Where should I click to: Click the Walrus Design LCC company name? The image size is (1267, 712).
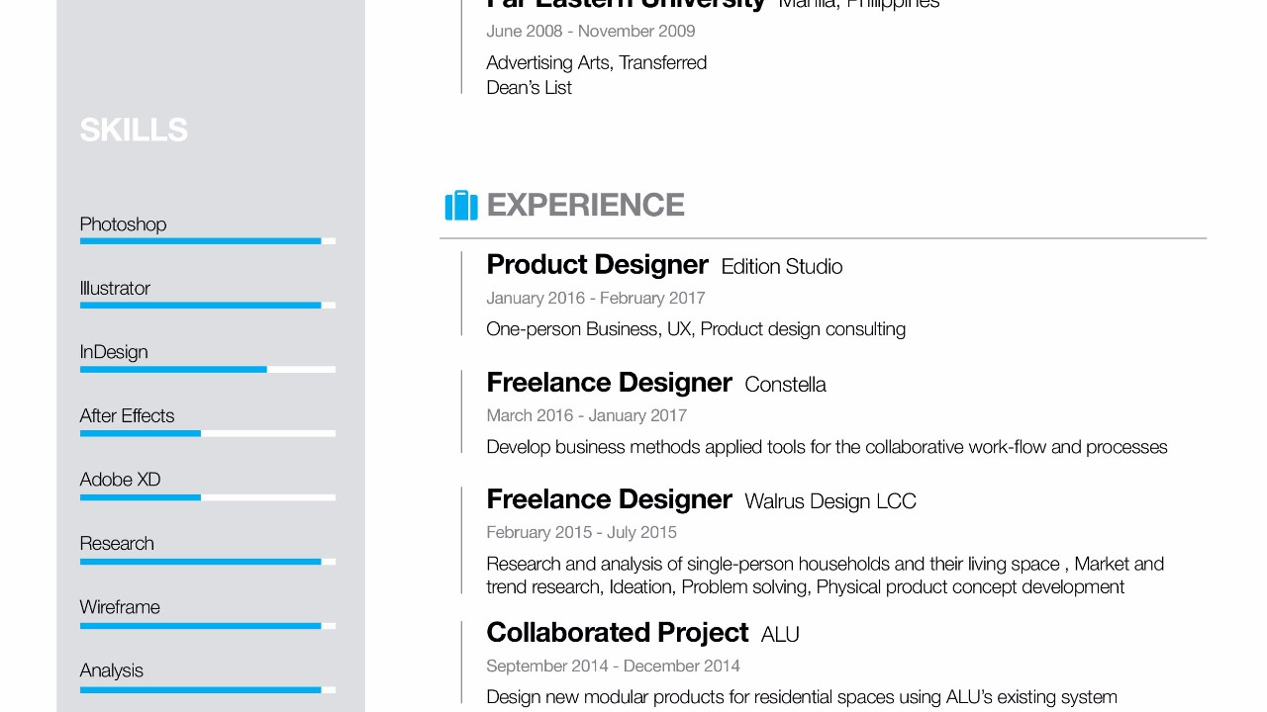tap(830, 501)
